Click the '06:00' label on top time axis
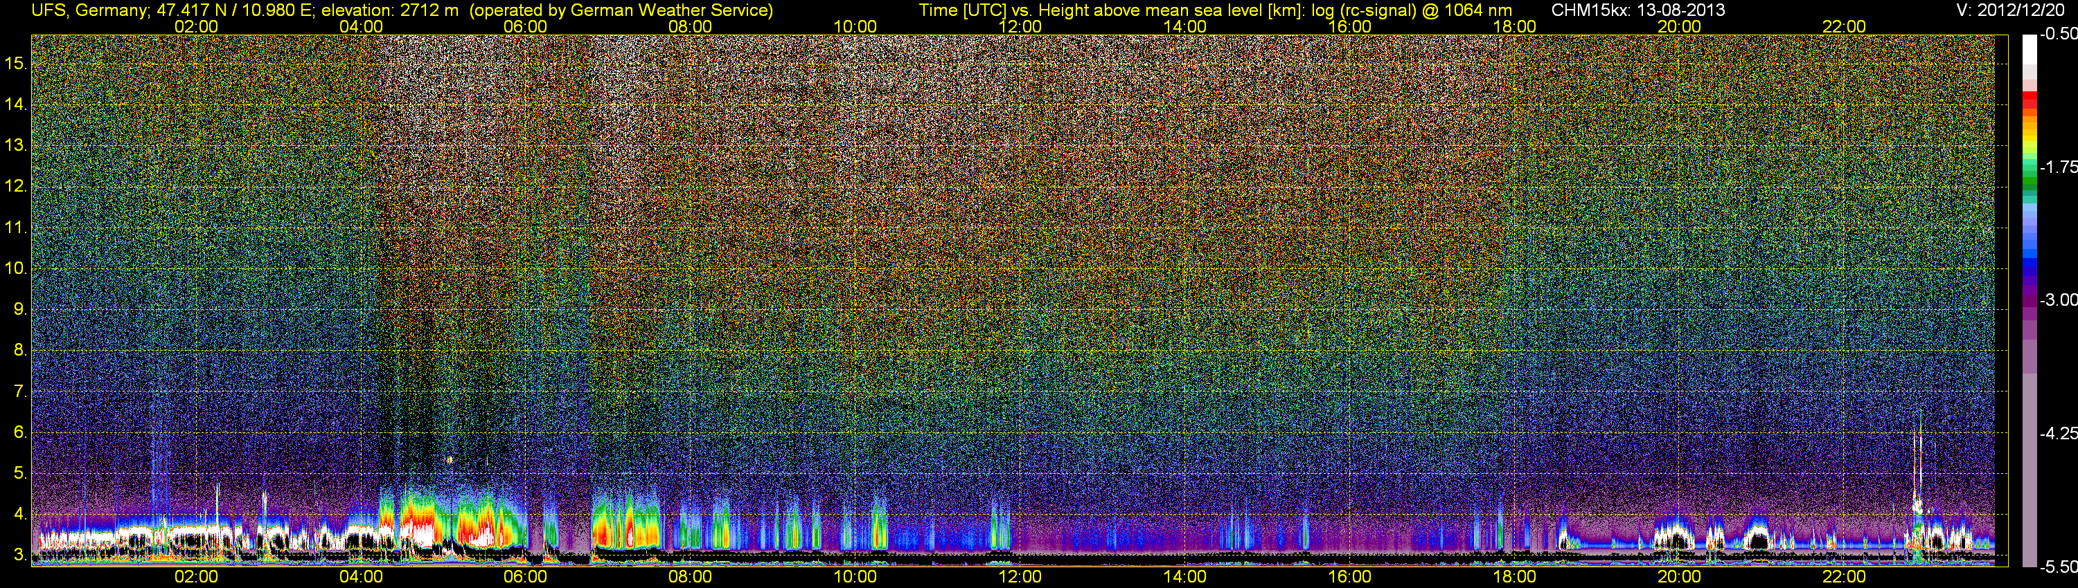The width and height of the screenshot is (2078, 588). pyautogui.click(x=525, y=26)
